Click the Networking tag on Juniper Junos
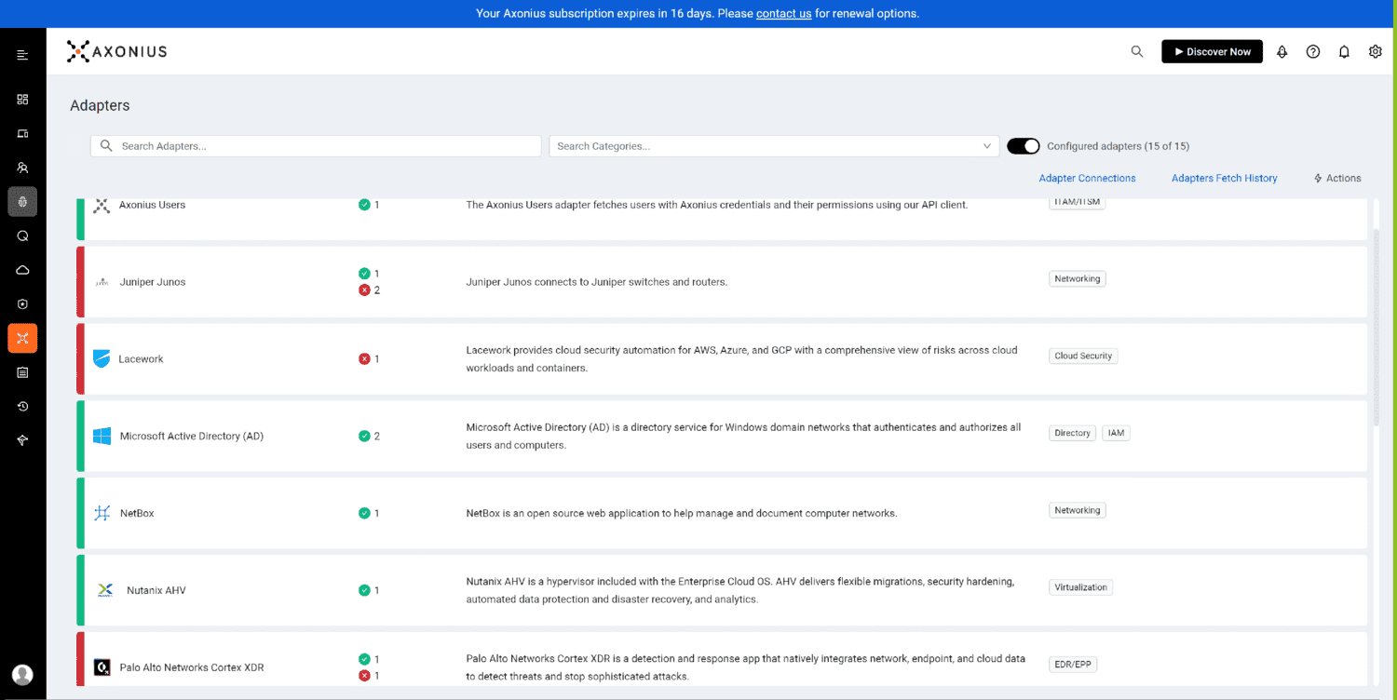The width and height of the screenshot is (1397, 700). tap(1078, 278)
